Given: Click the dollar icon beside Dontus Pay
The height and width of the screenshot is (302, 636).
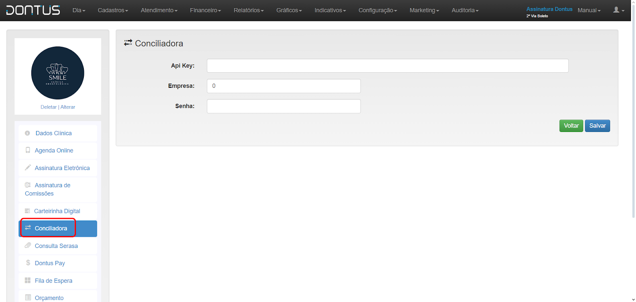Looking at the screenshot, I should pos(28,263).
